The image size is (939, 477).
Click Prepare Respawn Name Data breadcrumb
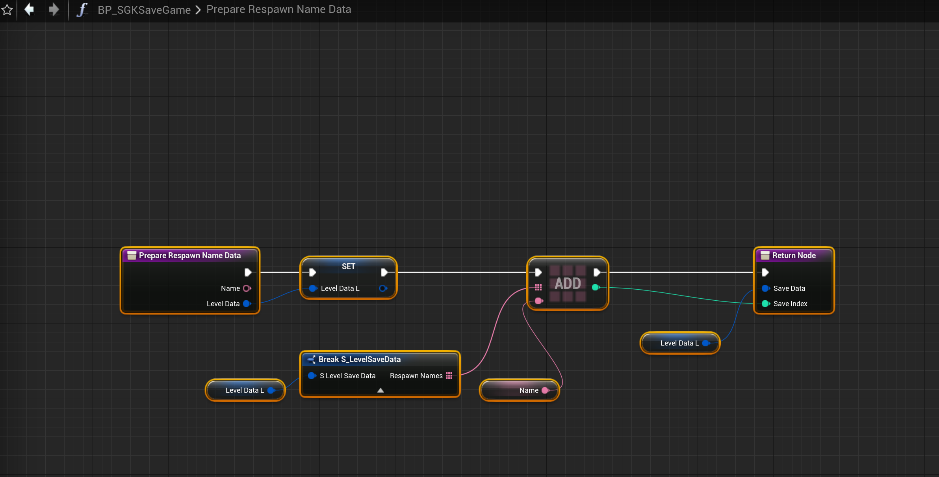coord(278,9)
